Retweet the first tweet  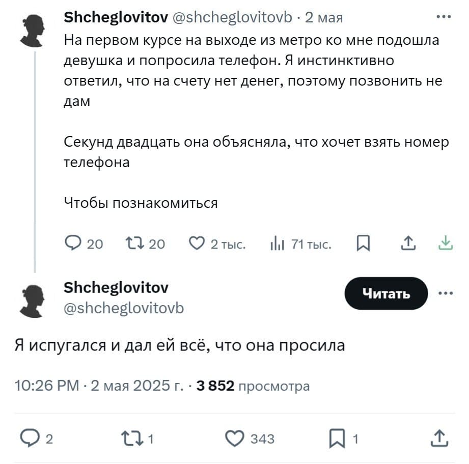(x=135, y=243)
